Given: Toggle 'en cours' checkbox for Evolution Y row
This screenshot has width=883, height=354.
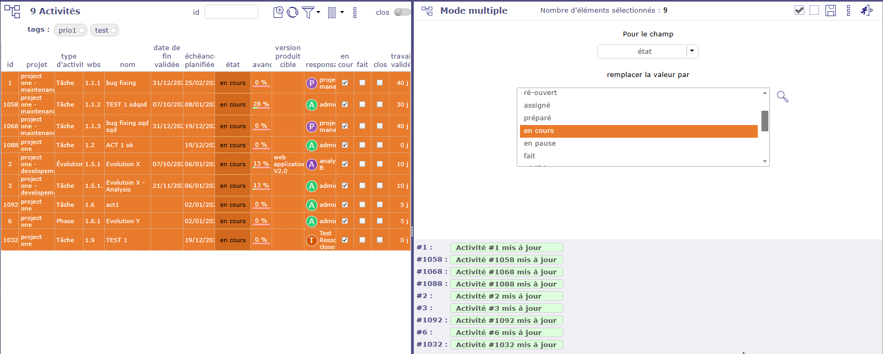Looking at the screenshot, I should coord(345,221).
